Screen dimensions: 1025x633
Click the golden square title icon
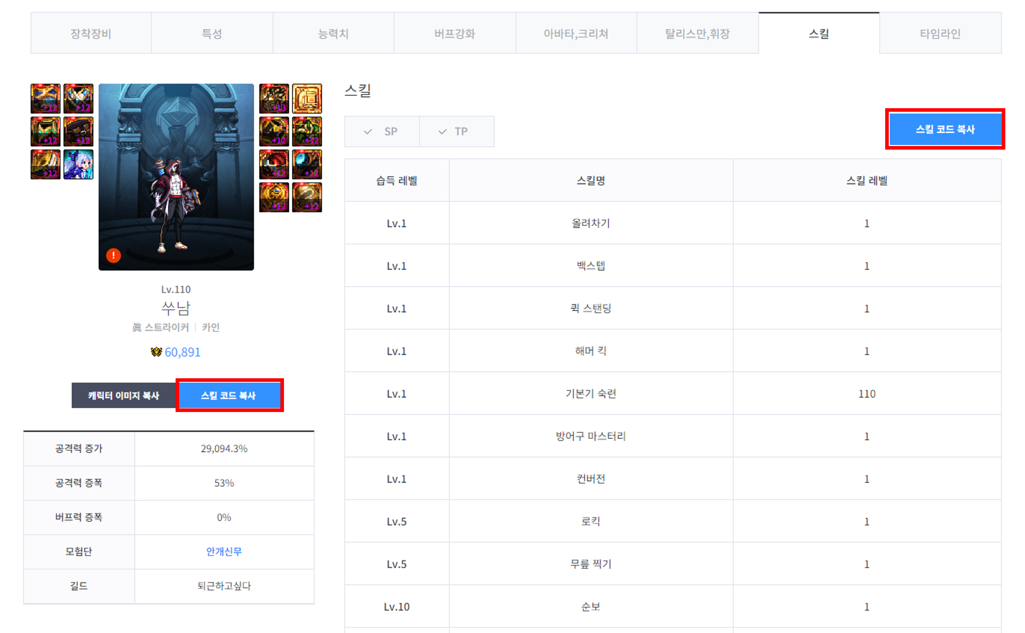coord(307,98)
